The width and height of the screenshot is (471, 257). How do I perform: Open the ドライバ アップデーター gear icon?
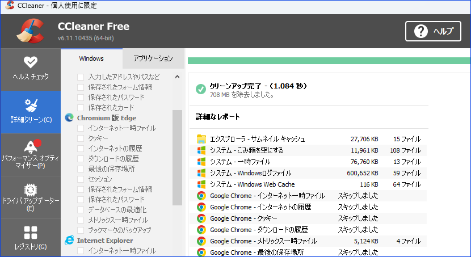pyautogui.click(x=30, y=189)
